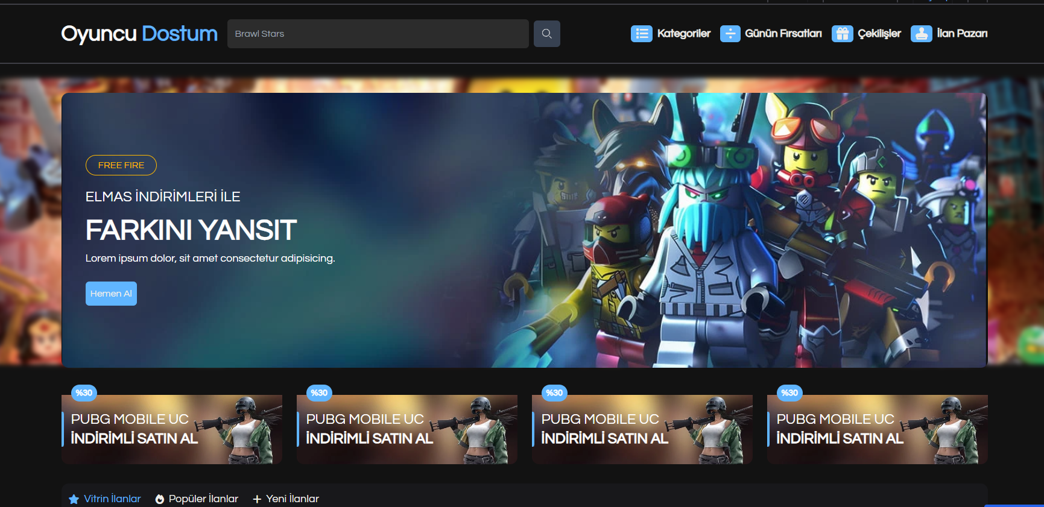Switch to the Vitrin İlanlar tab
Screen dimensions: 1044x507
(105, 499)
